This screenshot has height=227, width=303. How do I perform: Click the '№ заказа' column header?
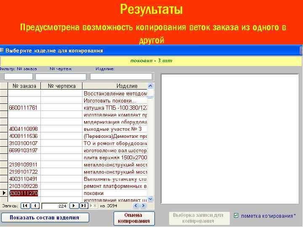[x=24, y=86]
